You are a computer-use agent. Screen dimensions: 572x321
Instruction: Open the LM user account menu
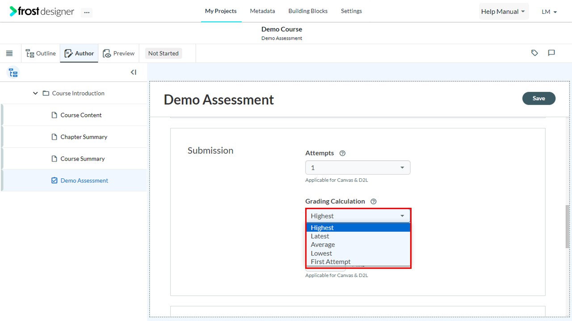click(x=549, y=12)
